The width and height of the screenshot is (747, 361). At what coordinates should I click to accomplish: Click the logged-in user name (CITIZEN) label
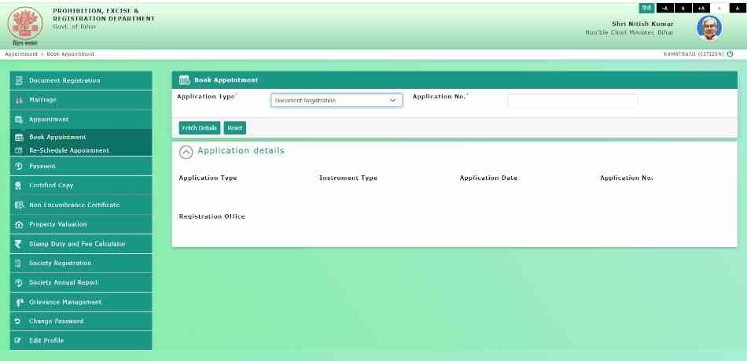coord(694,54)
